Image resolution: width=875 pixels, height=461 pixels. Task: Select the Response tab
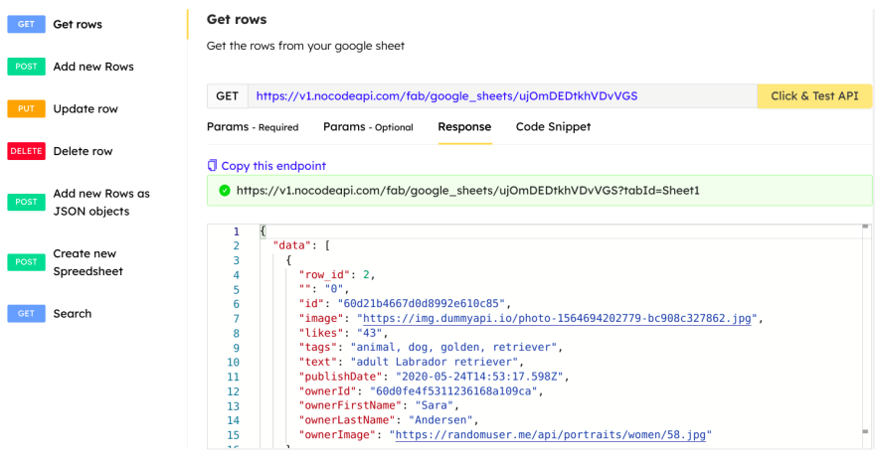point(464,127)
